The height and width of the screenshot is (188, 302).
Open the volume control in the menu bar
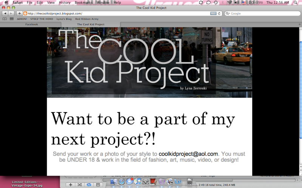(237, 3)
